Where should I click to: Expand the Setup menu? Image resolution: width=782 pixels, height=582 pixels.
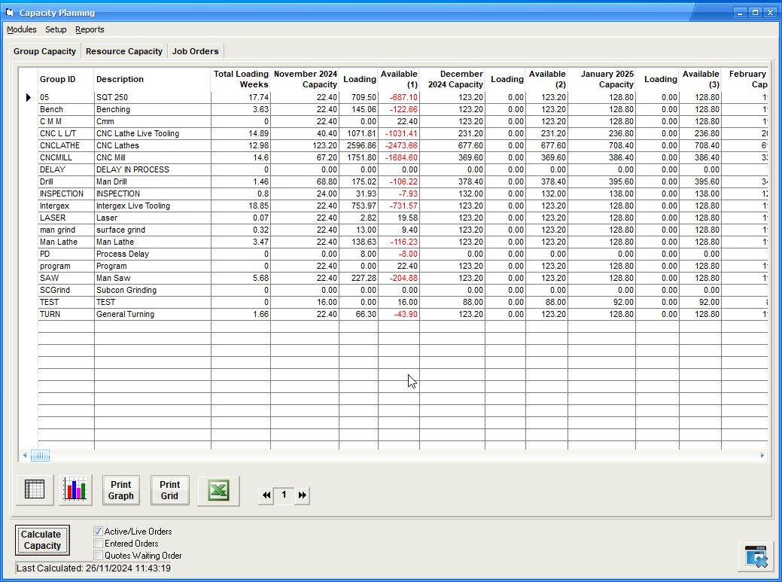(56, 30)
